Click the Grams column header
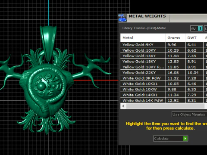The width and height of the screenshot is (207, 155). [175, 38]
